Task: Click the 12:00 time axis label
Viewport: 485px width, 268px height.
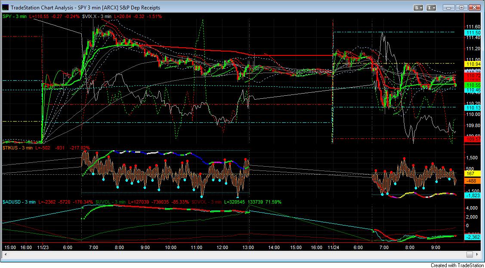Action: 223,247
